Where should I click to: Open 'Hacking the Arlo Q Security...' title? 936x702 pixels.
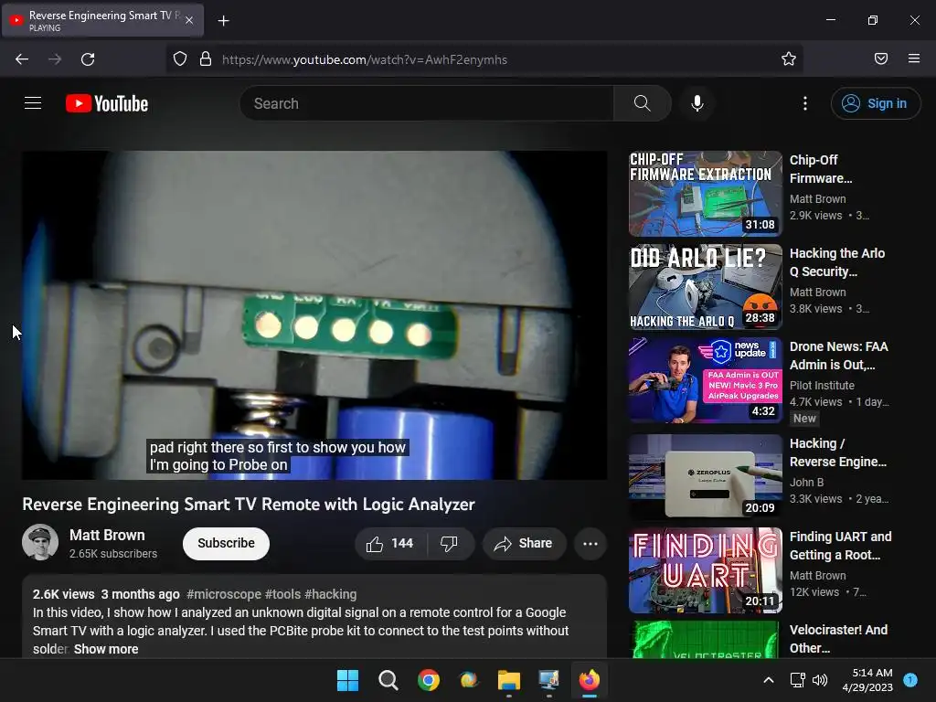(x=837, y=262)
